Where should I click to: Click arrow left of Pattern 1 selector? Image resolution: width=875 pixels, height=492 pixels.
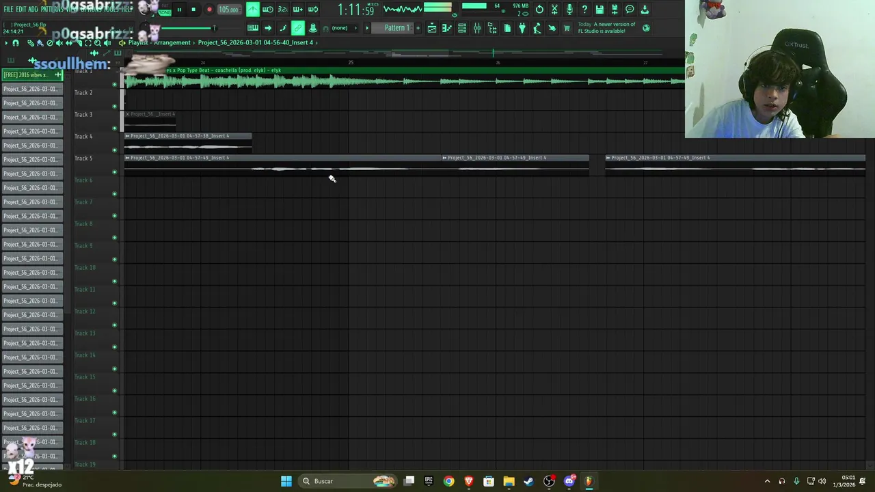coord(367,28)
